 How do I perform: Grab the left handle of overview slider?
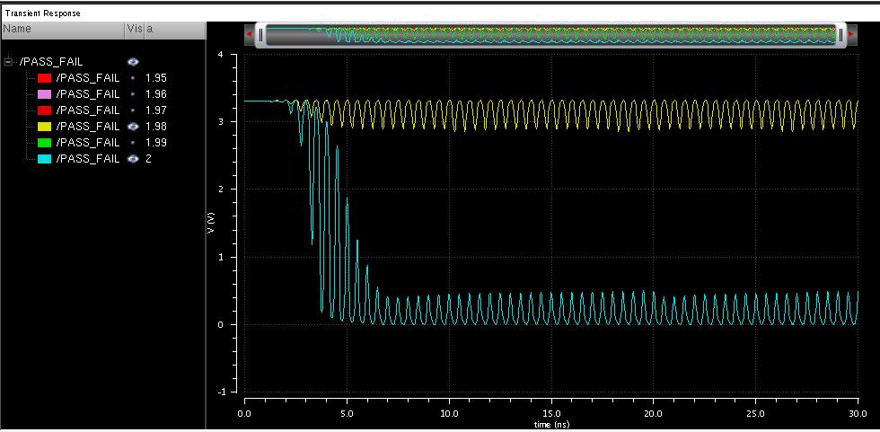coord(260,35)
